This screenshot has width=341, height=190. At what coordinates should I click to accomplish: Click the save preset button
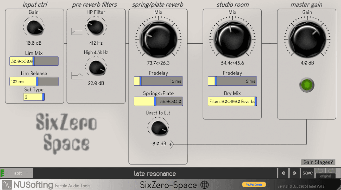tap(307, 173)
